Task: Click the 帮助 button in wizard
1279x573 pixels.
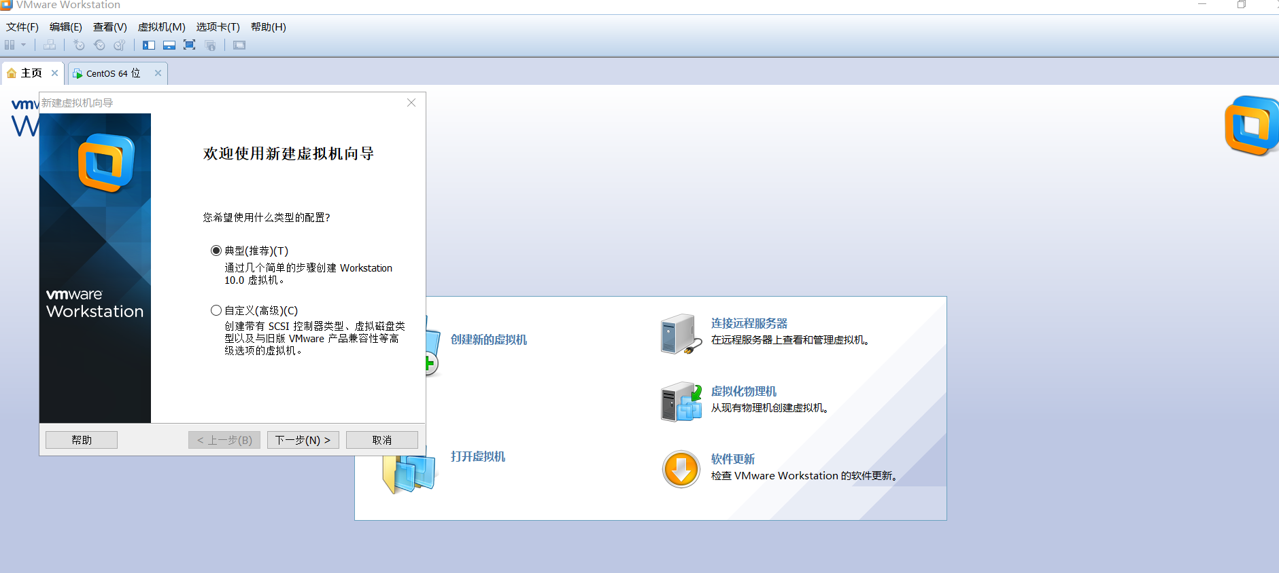Action: [x=82, y=440]
